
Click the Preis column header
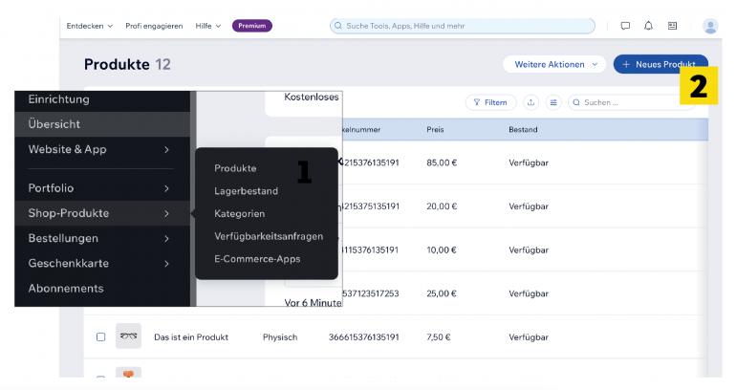click(x=435, y=130)
